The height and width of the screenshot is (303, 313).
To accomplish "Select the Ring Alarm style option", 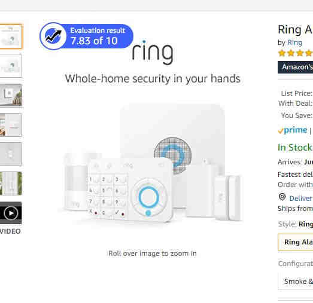I will (x=296, y=242).
